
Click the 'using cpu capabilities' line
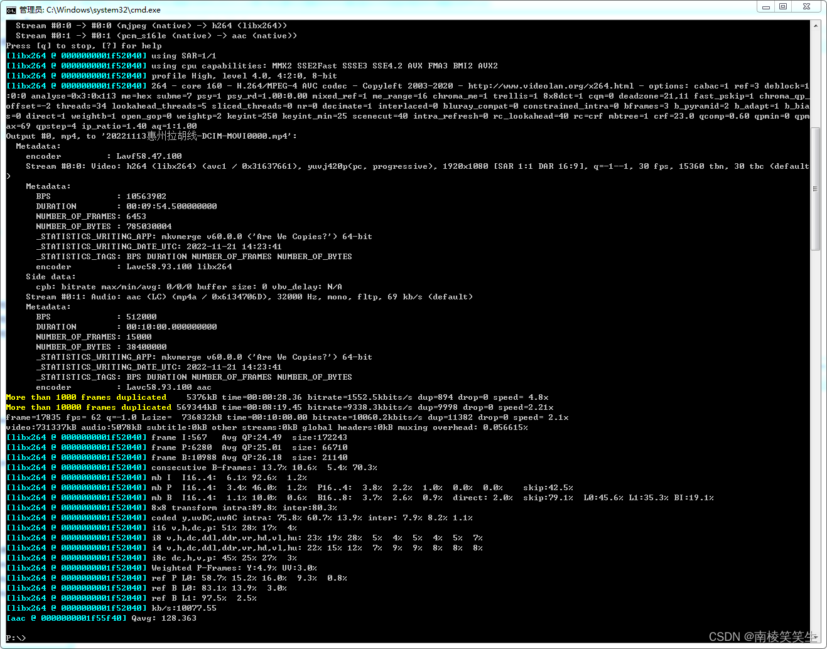(252, 66)
